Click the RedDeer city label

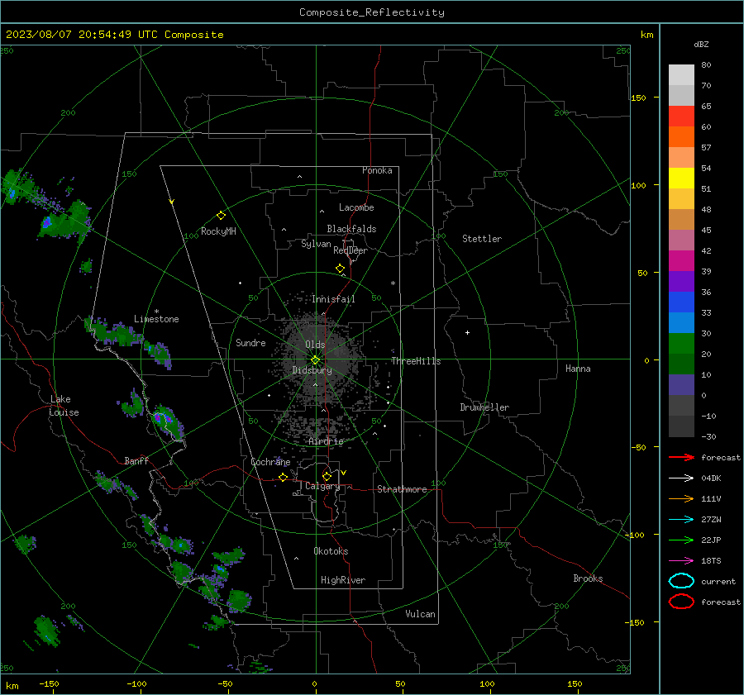pos(351,250)
